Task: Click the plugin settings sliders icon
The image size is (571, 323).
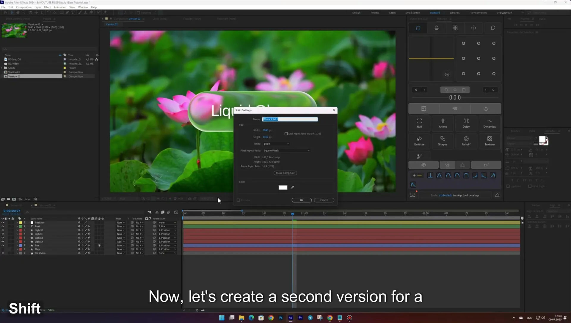Action: (412, 195)
